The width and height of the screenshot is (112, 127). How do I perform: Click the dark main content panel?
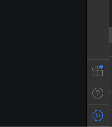43,63
